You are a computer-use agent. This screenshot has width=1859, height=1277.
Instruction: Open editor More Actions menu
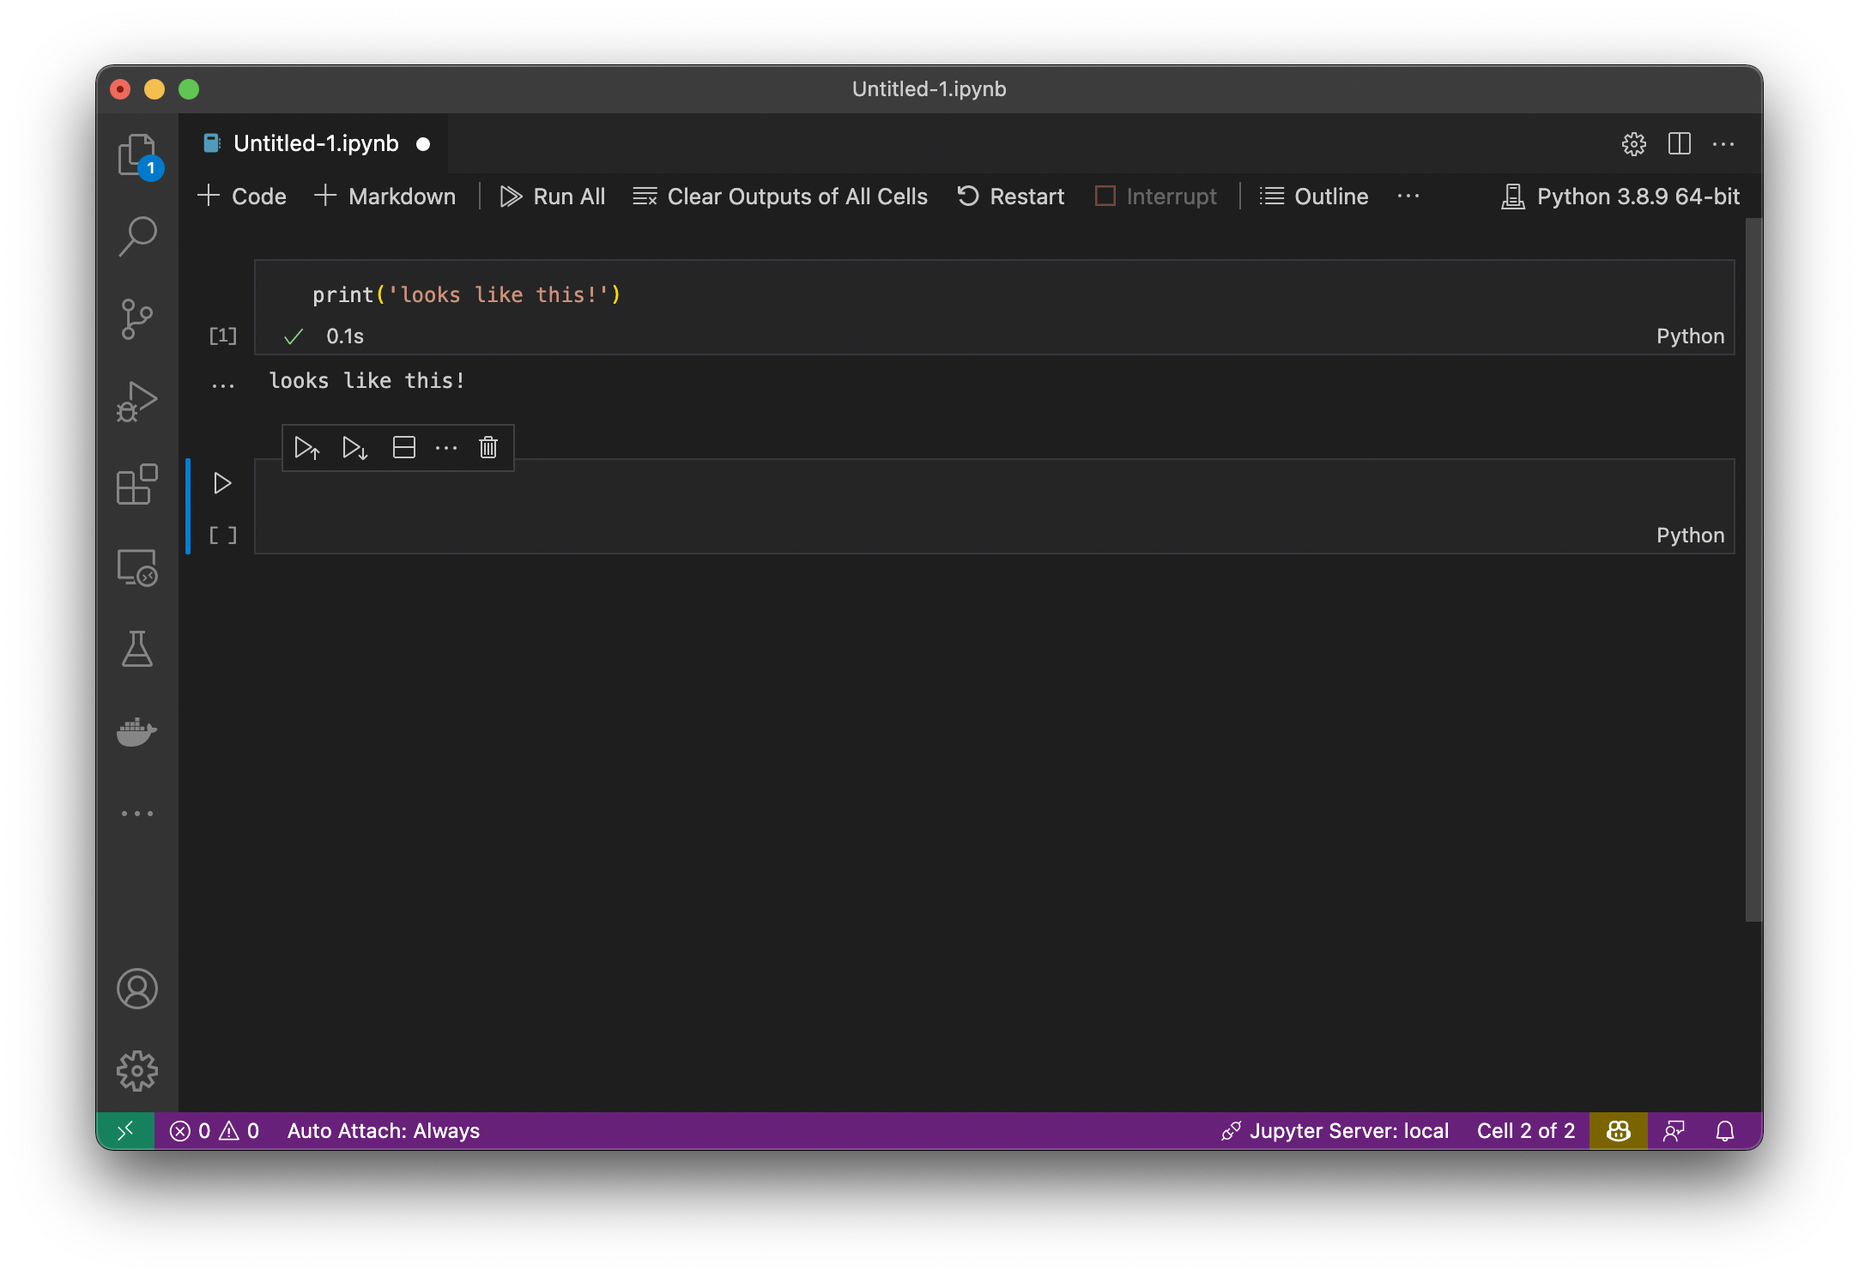[x=1723, y=144]
